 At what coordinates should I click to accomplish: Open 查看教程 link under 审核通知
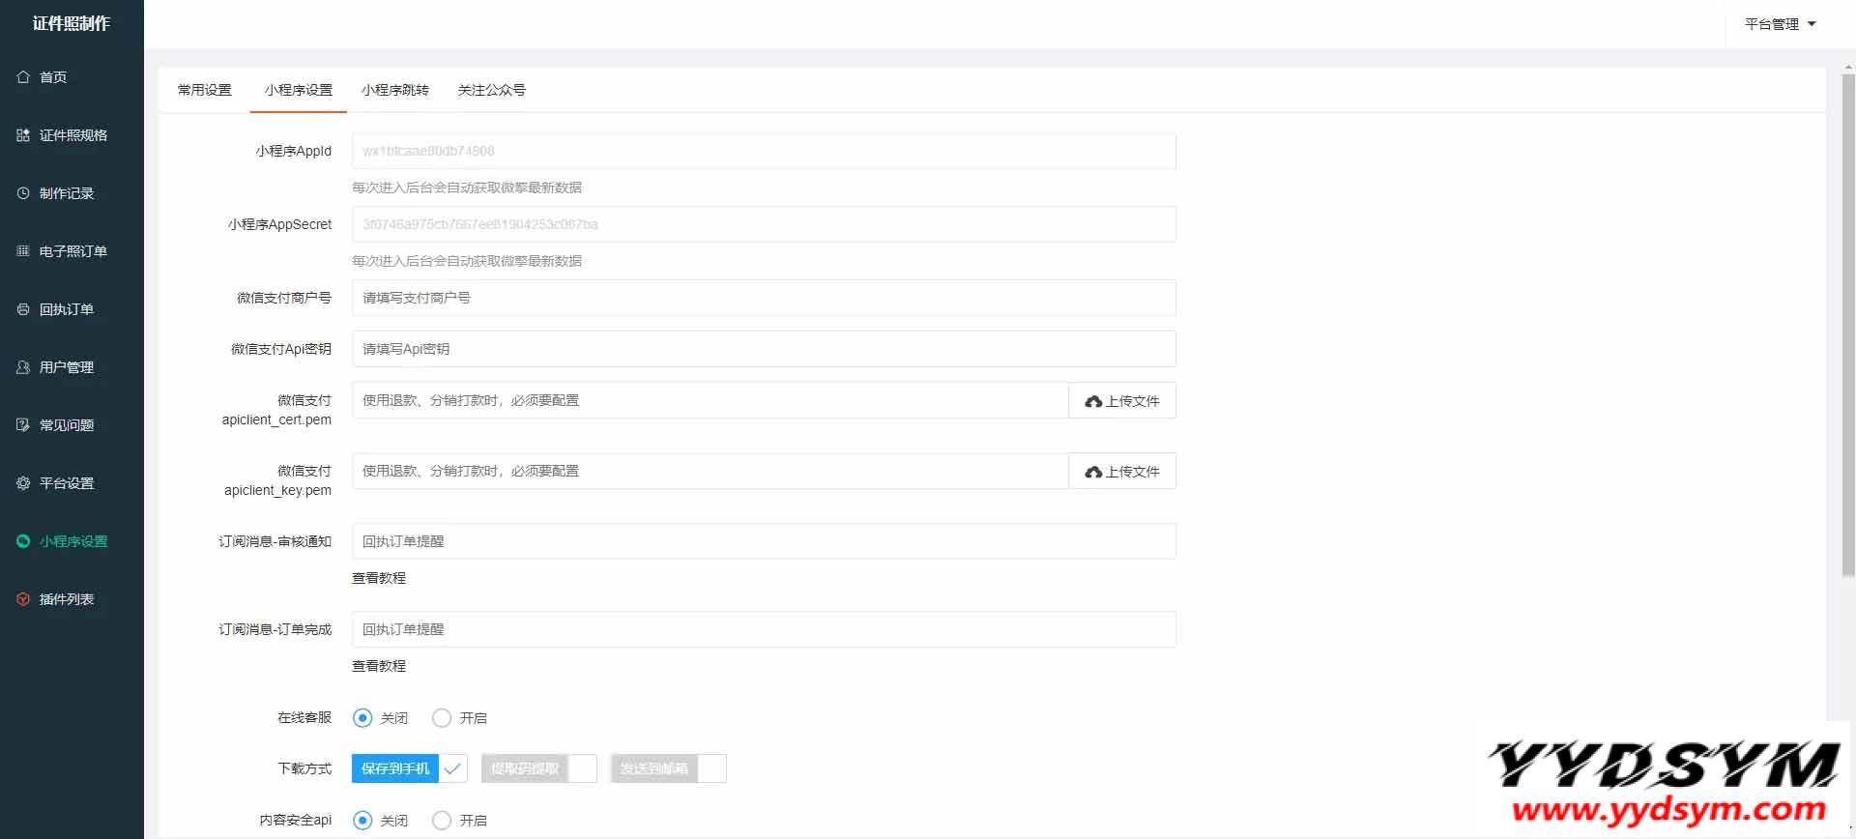[x=379, y=578]
